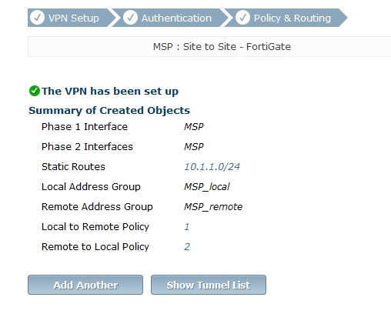Image resolution: width=391 pixels, height=314 pixels.
Task: Click the VPN Setup step checkmark icon
Action: [37, 18]
